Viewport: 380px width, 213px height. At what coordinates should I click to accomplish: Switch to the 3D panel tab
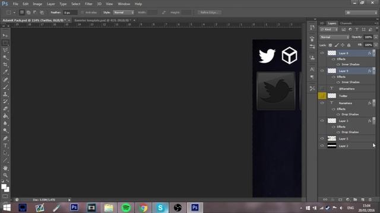pyautogui.click(x=322, y=23)
